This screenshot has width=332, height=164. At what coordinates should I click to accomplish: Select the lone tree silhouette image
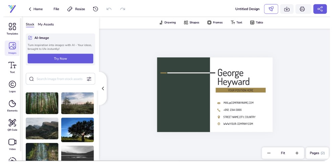pos(77,130)
